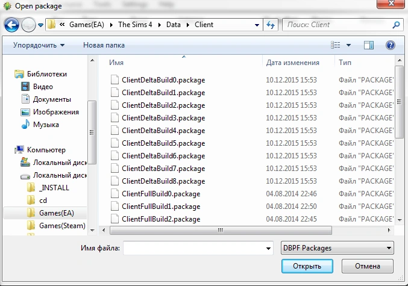Select the Видео library icon
This screenshot has width=408, height=286.
pos(26,87)
